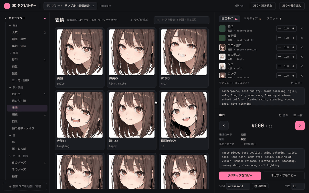Click the JSON 読み込み button
The height and width of the screenshot is (193, 309).
click(x=263, y=6)
